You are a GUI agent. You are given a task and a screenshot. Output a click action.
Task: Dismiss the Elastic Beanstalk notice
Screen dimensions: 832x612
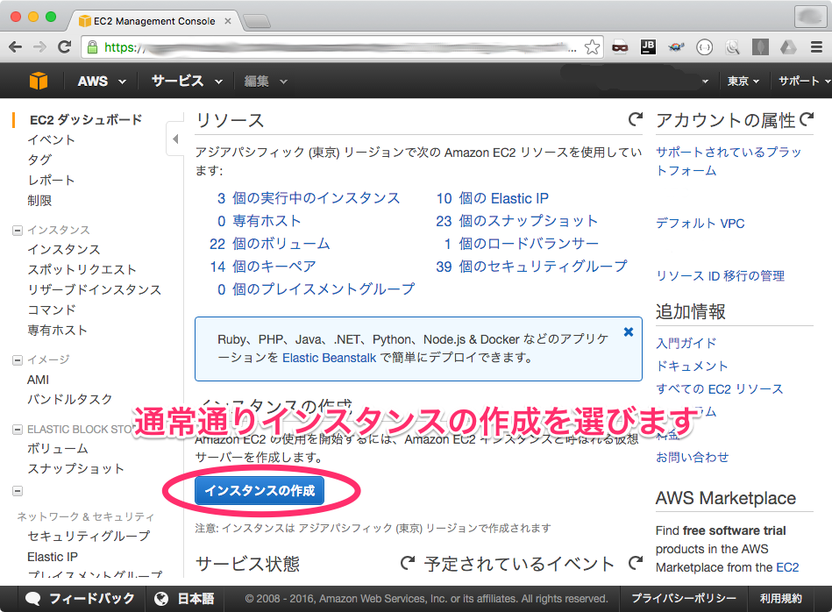[x=629, y=331]
